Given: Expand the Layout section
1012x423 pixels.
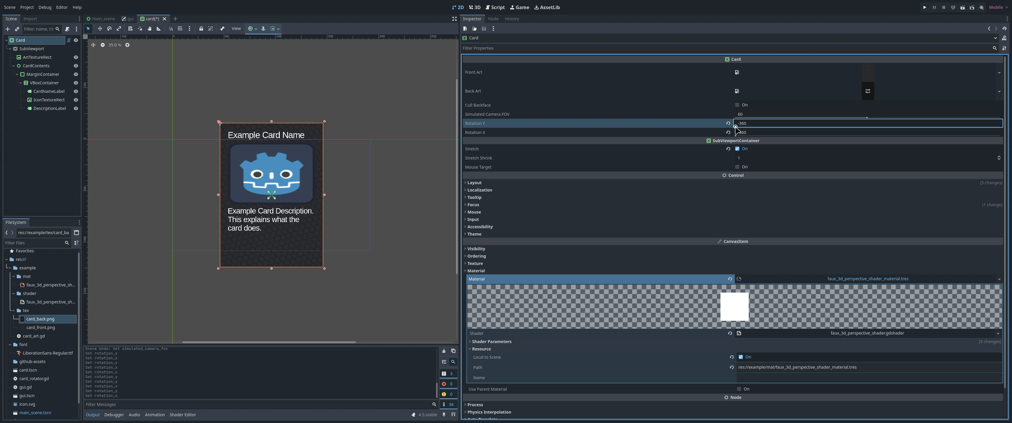Looking at the screenshot, I should (x=474, y=182).
